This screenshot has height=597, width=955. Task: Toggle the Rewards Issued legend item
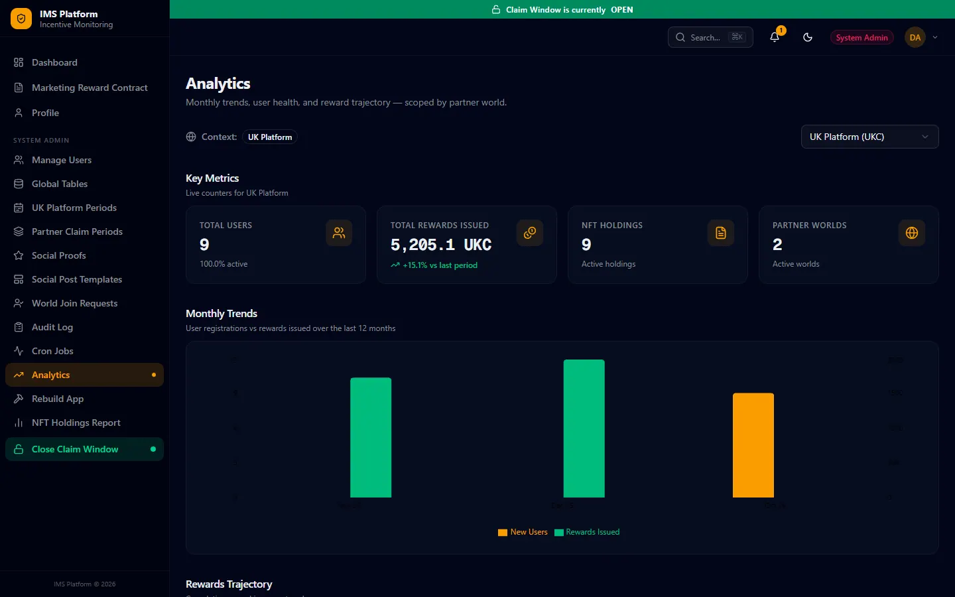[x=587, y=532]
